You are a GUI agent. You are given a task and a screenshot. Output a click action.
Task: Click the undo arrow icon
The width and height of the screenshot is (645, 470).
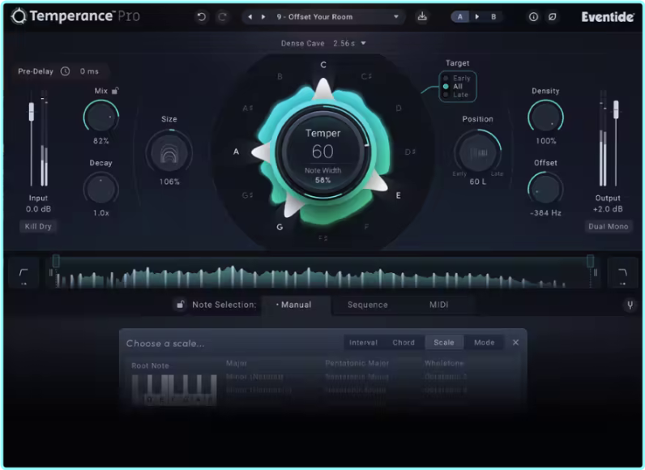pos(202,17)
